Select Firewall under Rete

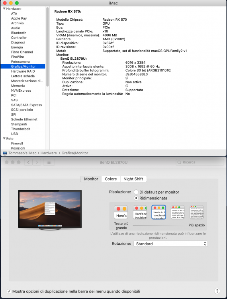(17, 143)
